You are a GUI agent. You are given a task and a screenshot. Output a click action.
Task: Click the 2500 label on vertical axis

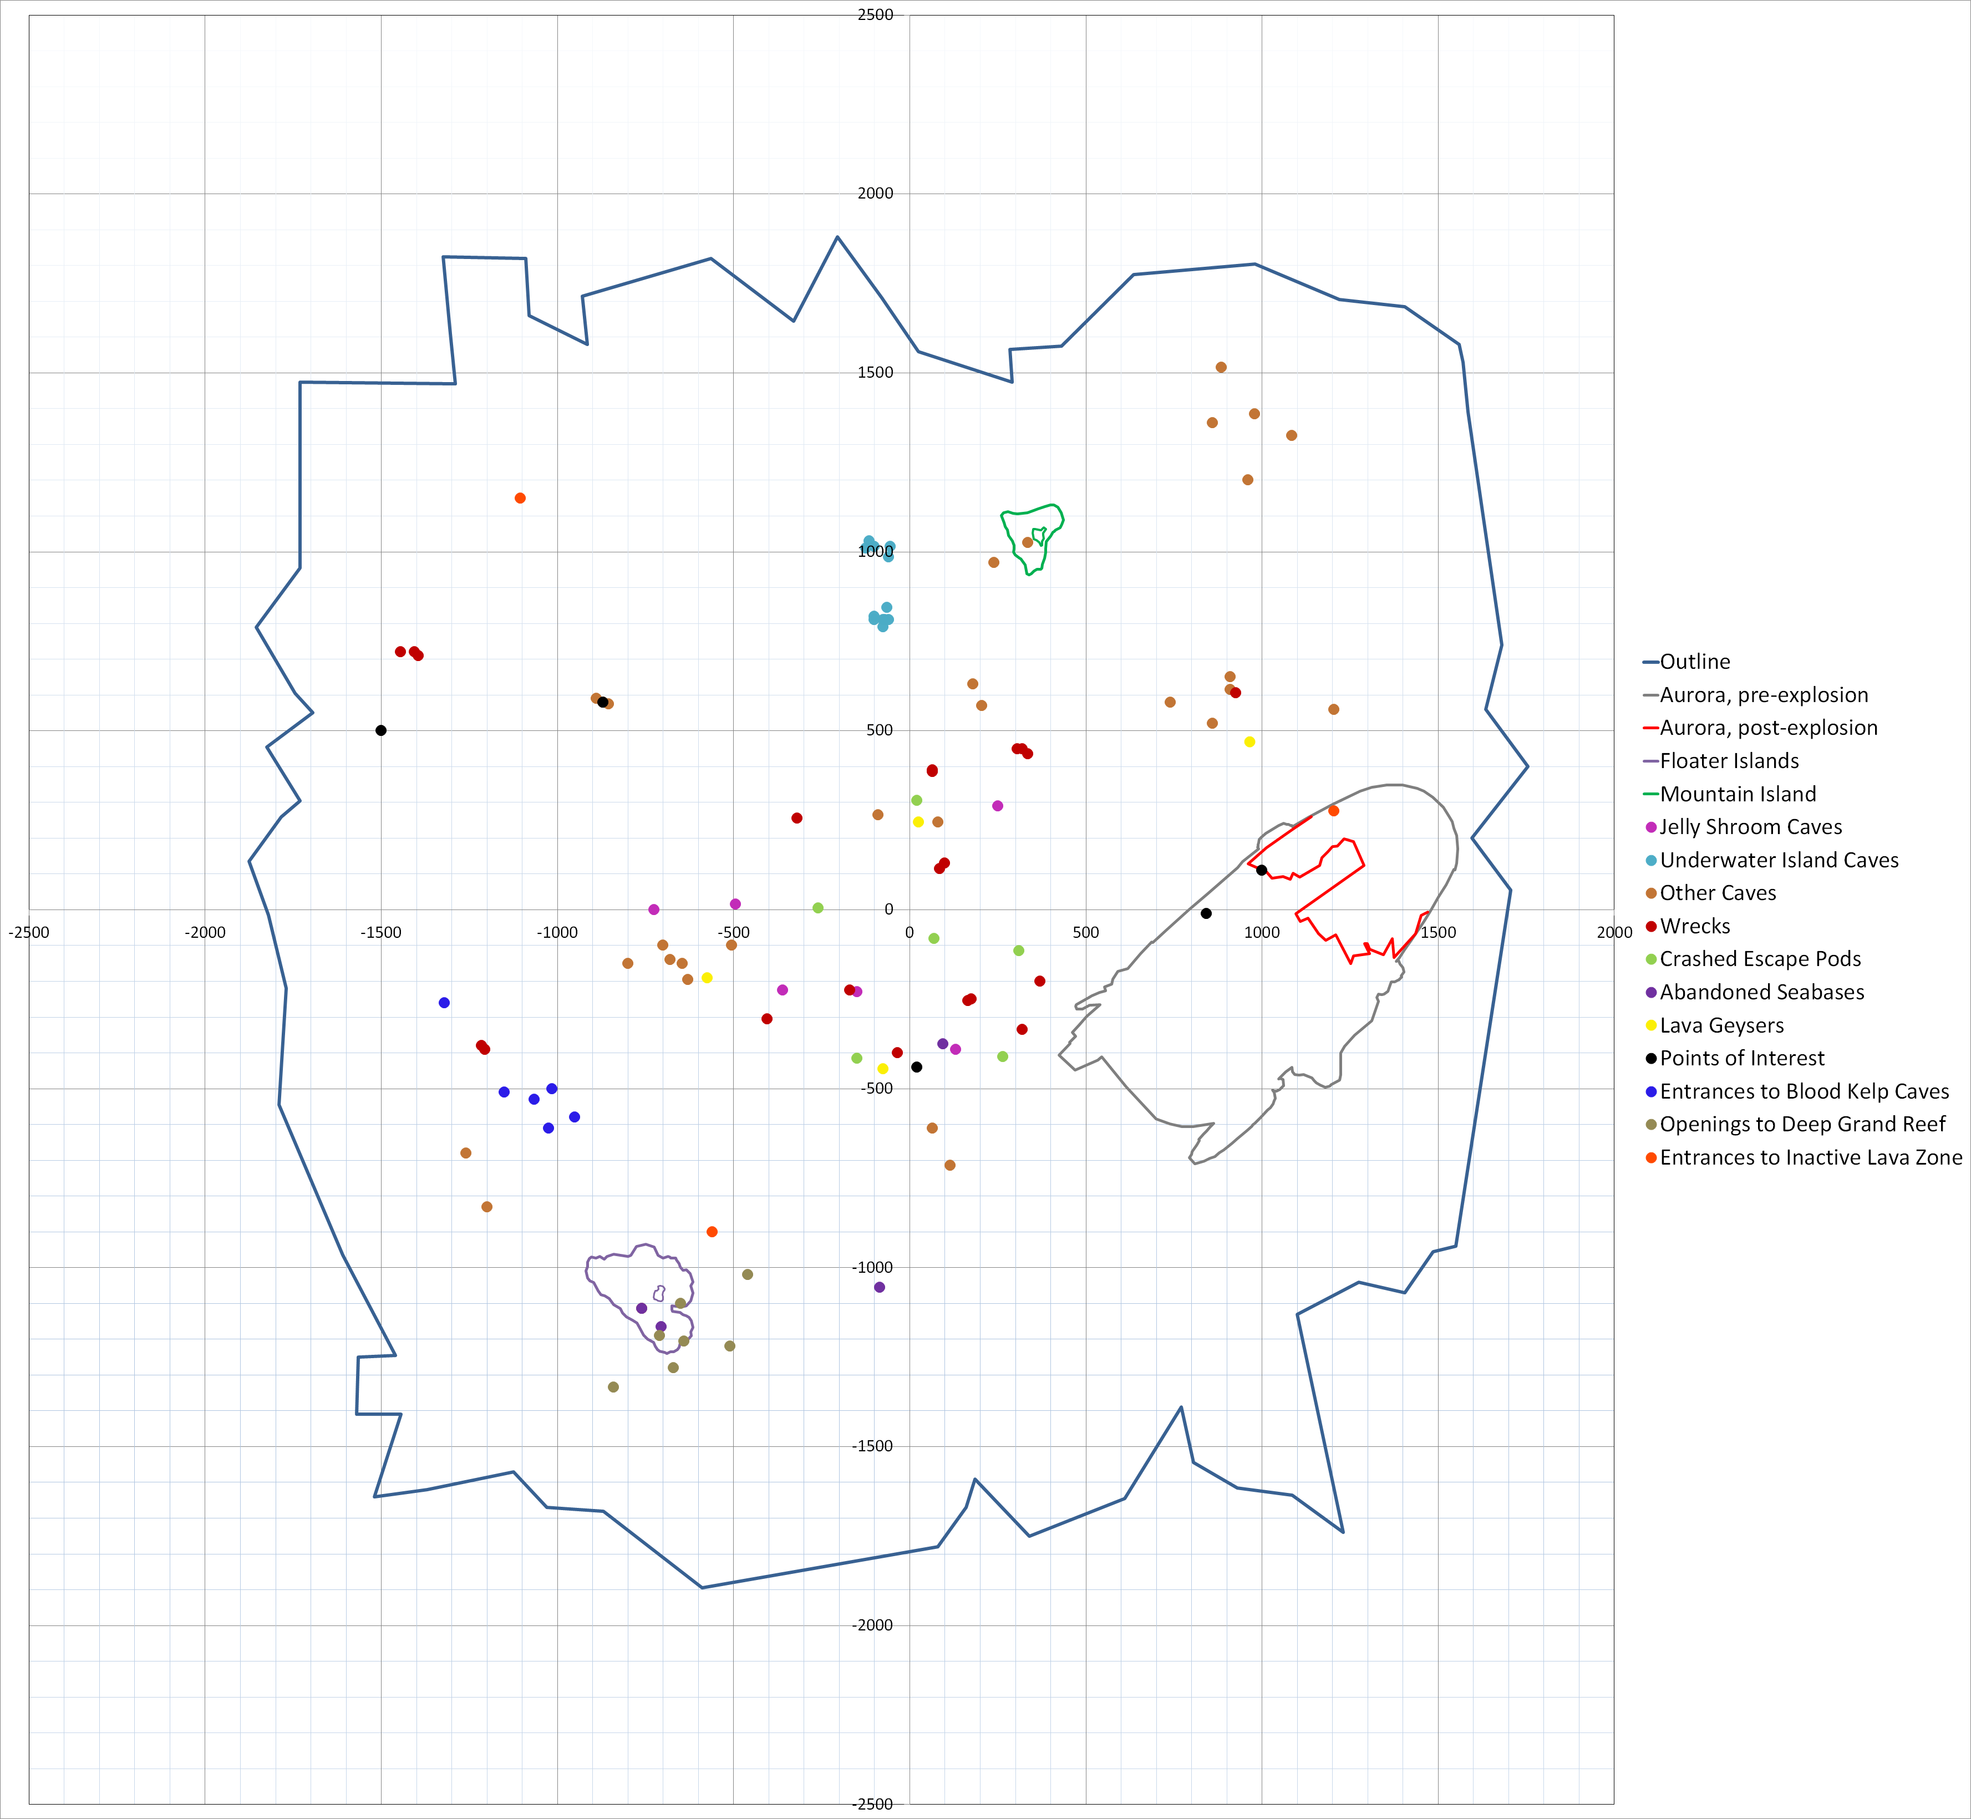pyautogui.click(x=875, y=15)
